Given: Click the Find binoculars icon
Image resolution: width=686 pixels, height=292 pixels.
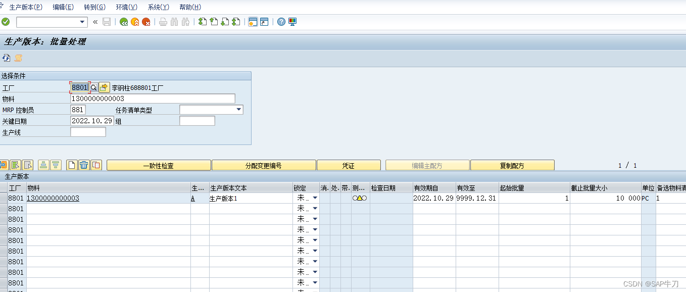Looking at the screenshot, I should pyautogui.click(x=174, y=22).
